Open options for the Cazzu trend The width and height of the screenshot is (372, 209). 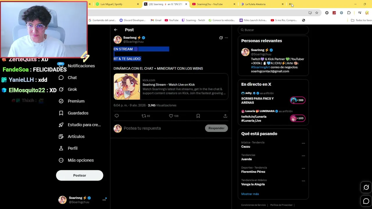pos(303,143)
